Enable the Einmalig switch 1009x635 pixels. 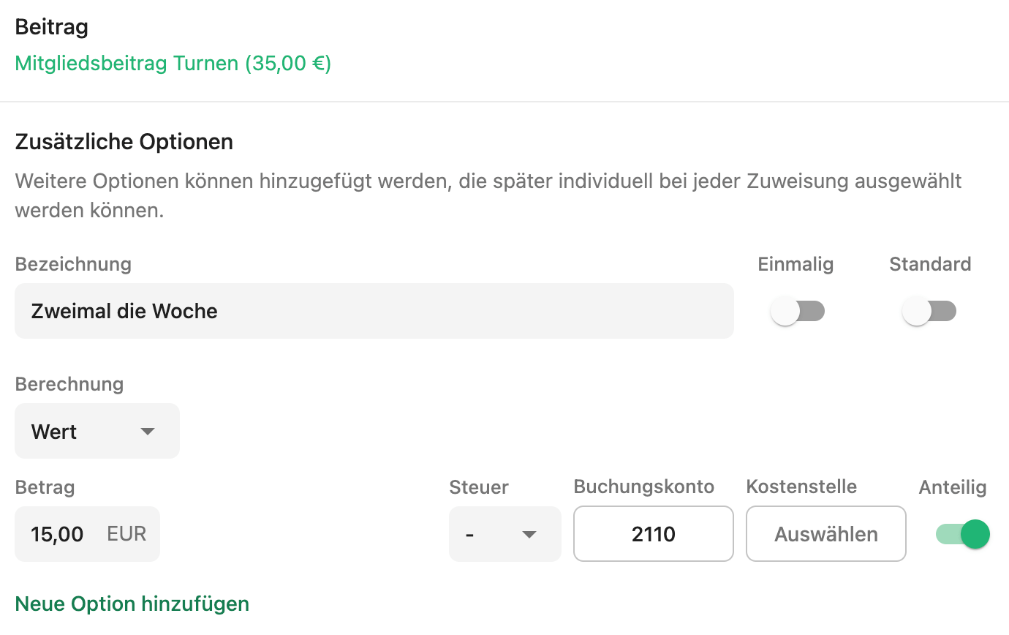click(x=798, y=312)
